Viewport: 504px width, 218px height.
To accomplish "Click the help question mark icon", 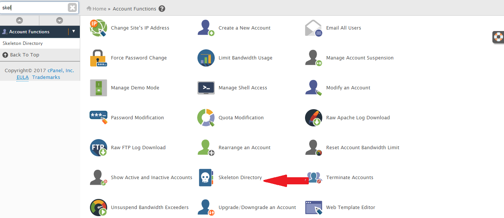I will pos(162,9).
